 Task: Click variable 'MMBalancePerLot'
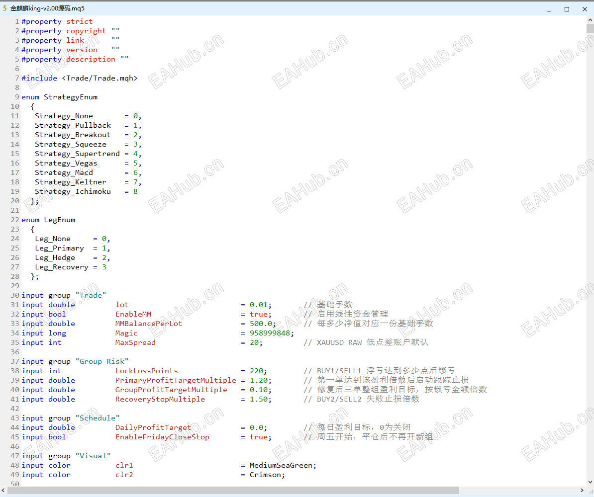click(x=149, y=324)
